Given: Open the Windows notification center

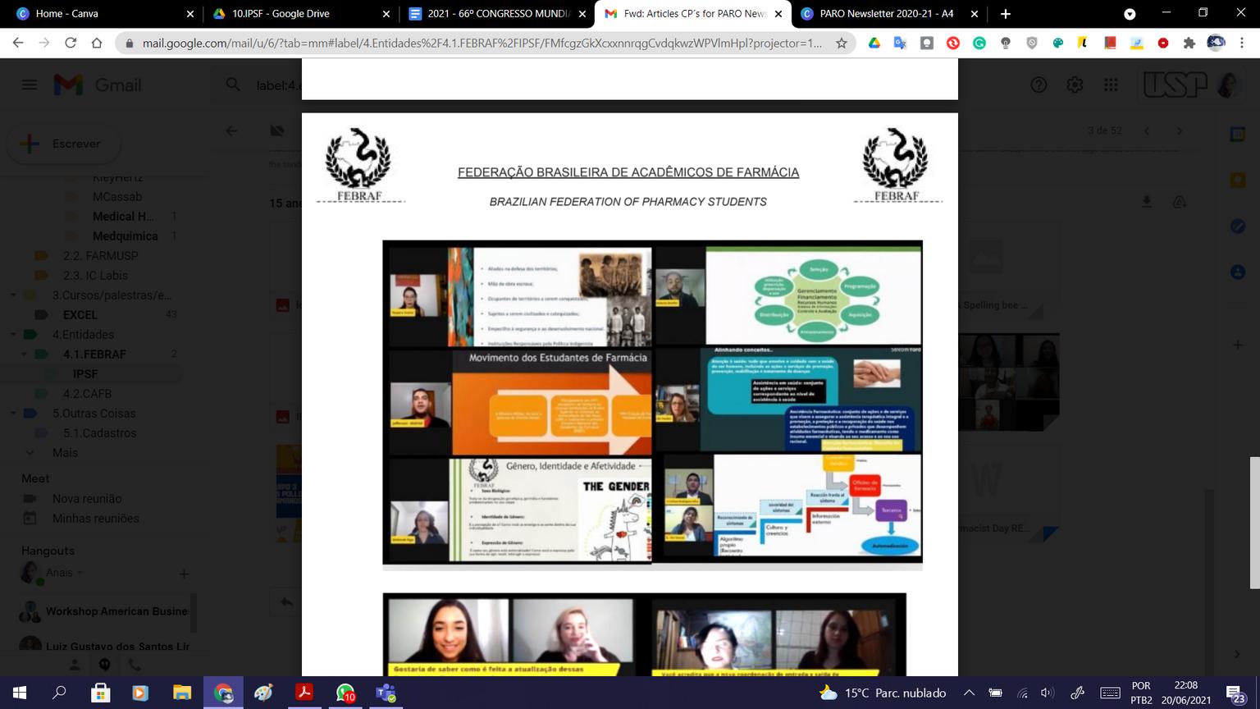Looking at the screenshot, I should 1237,693.
